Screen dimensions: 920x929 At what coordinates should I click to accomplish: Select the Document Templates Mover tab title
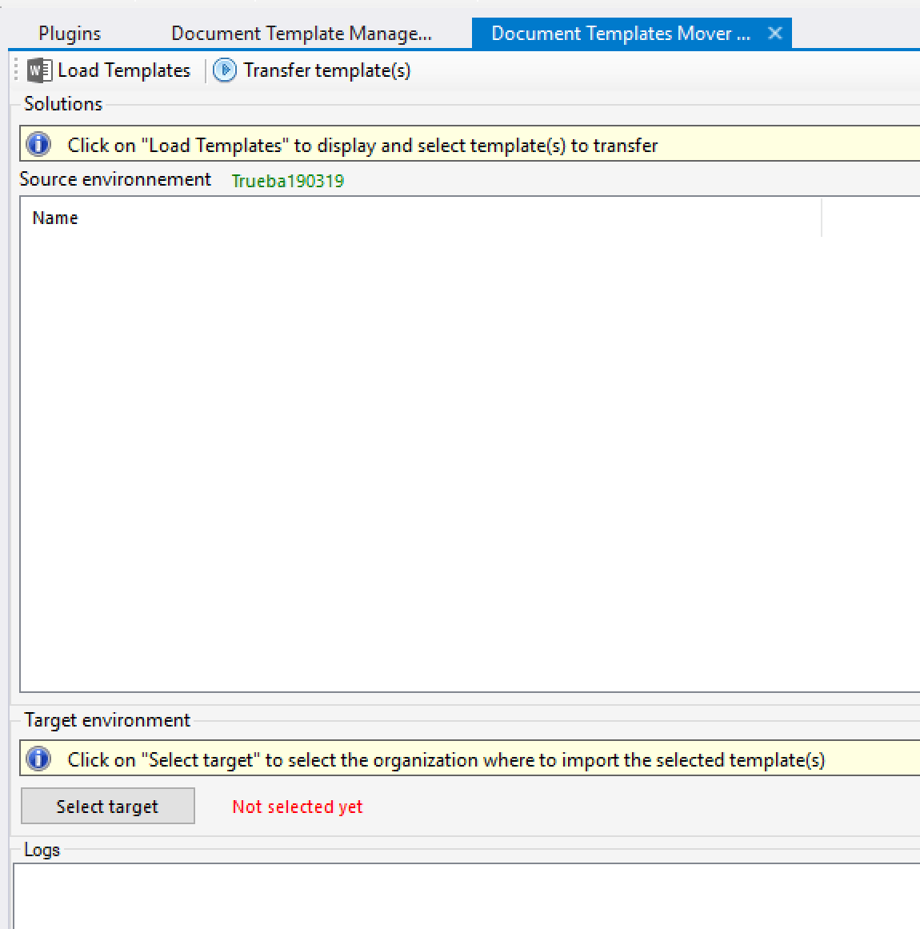point(620,34)
